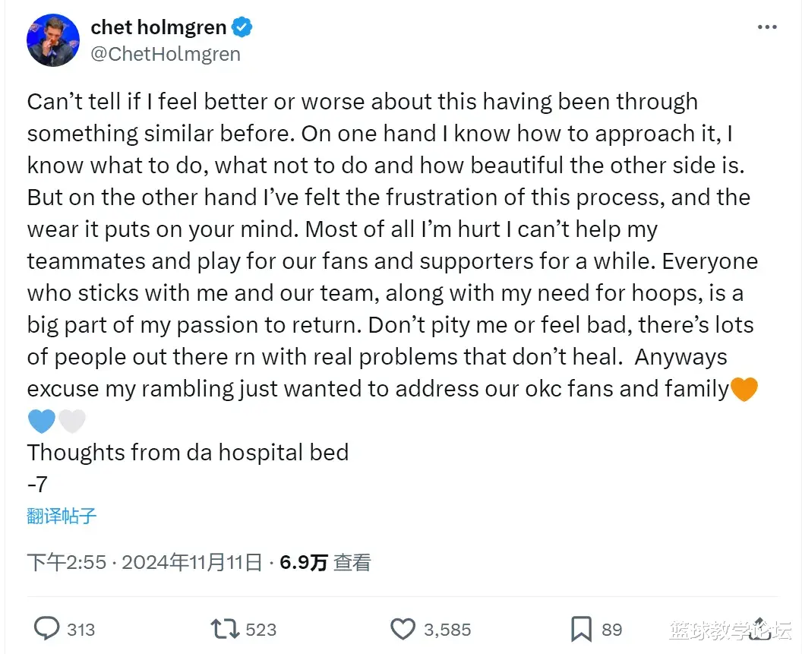The width and height of the screenshot is (802, 654).
Task: Click the reply speech bubble icon
Action: point(46,628)
